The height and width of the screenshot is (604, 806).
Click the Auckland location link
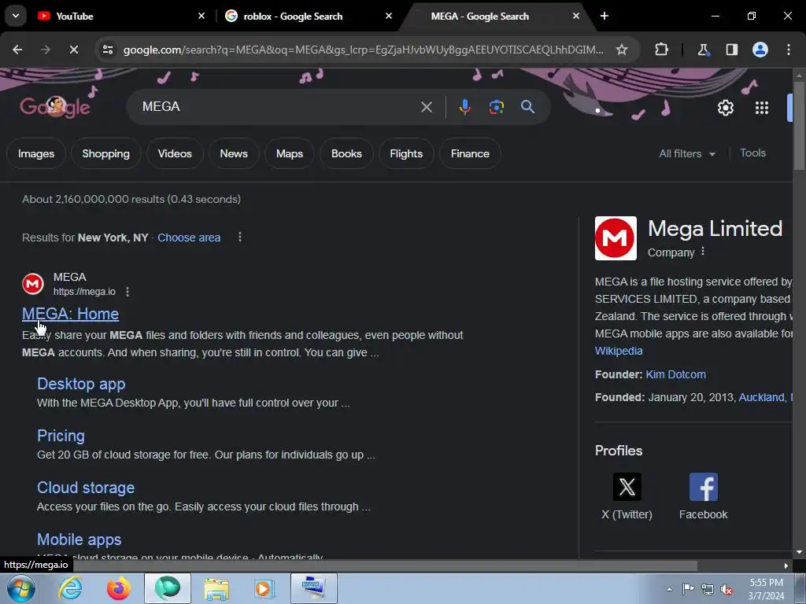(762, 397)
